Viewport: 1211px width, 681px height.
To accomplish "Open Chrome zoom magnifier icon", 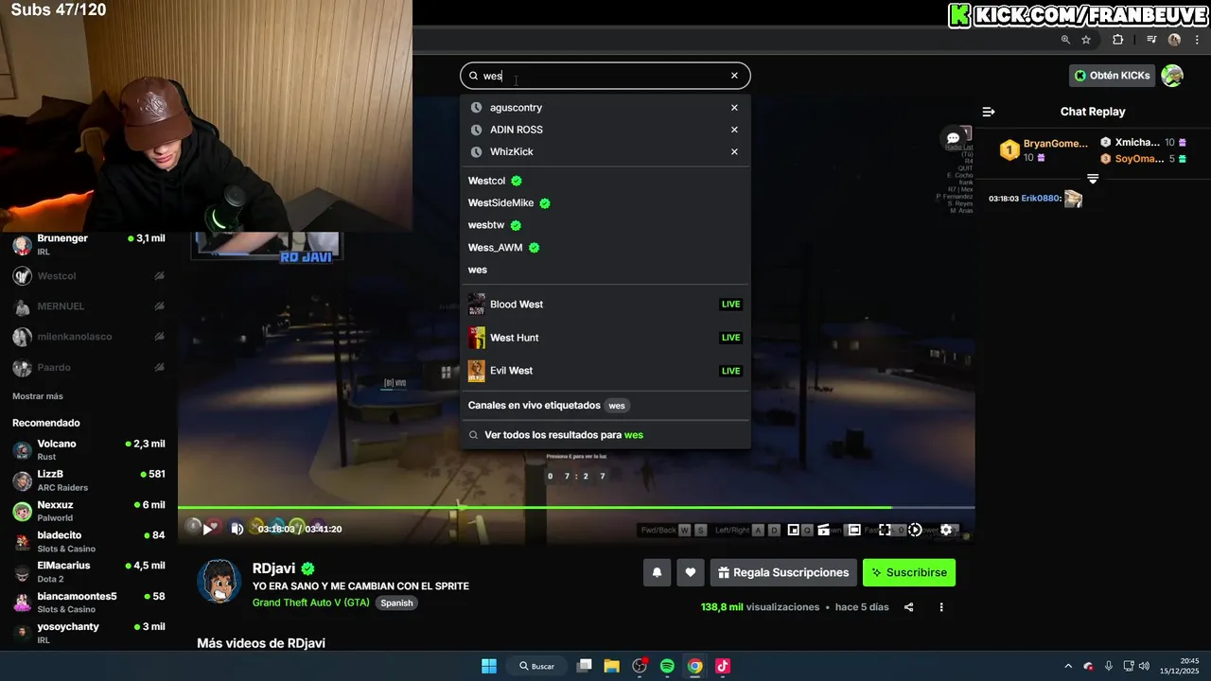I will click(x=1065, y=40).
